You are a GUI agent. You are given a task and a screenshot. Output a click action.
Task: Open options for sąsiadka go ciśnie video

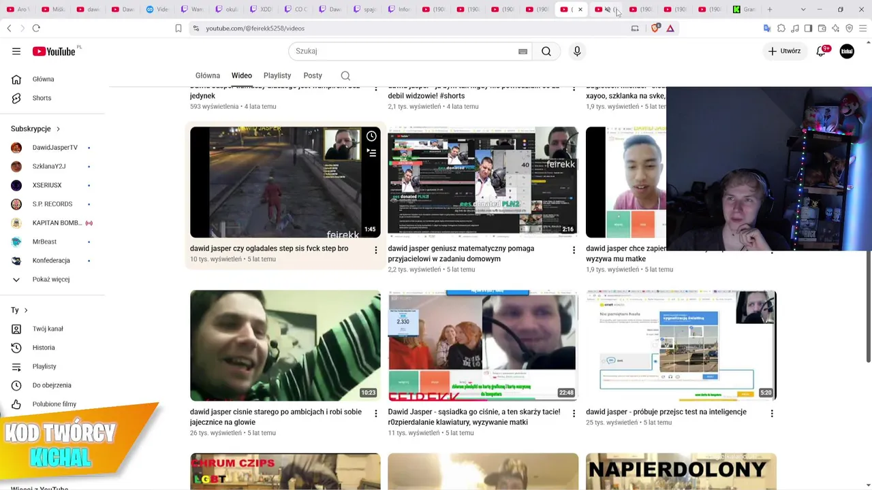[x=574, y=414]
